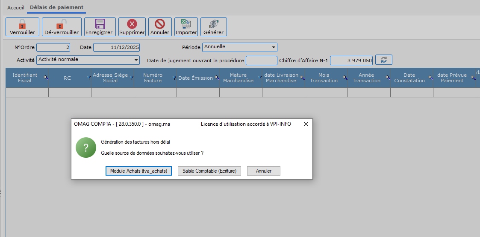The image size is (480, 237).
Task: Open Importer Excel import tool
Action: 186,27
